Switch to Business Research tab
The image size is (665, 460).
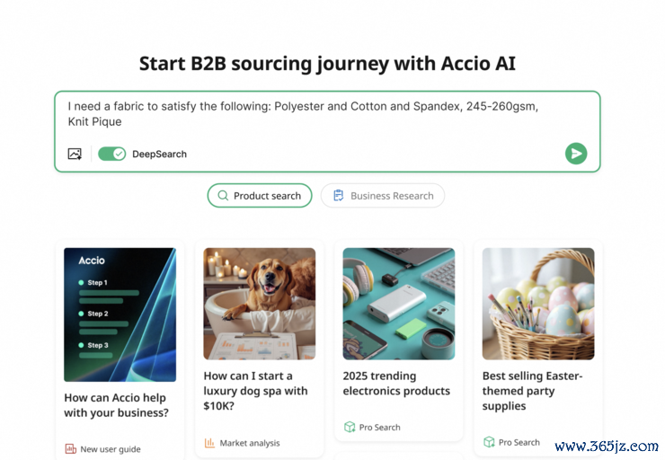point(383,196)
